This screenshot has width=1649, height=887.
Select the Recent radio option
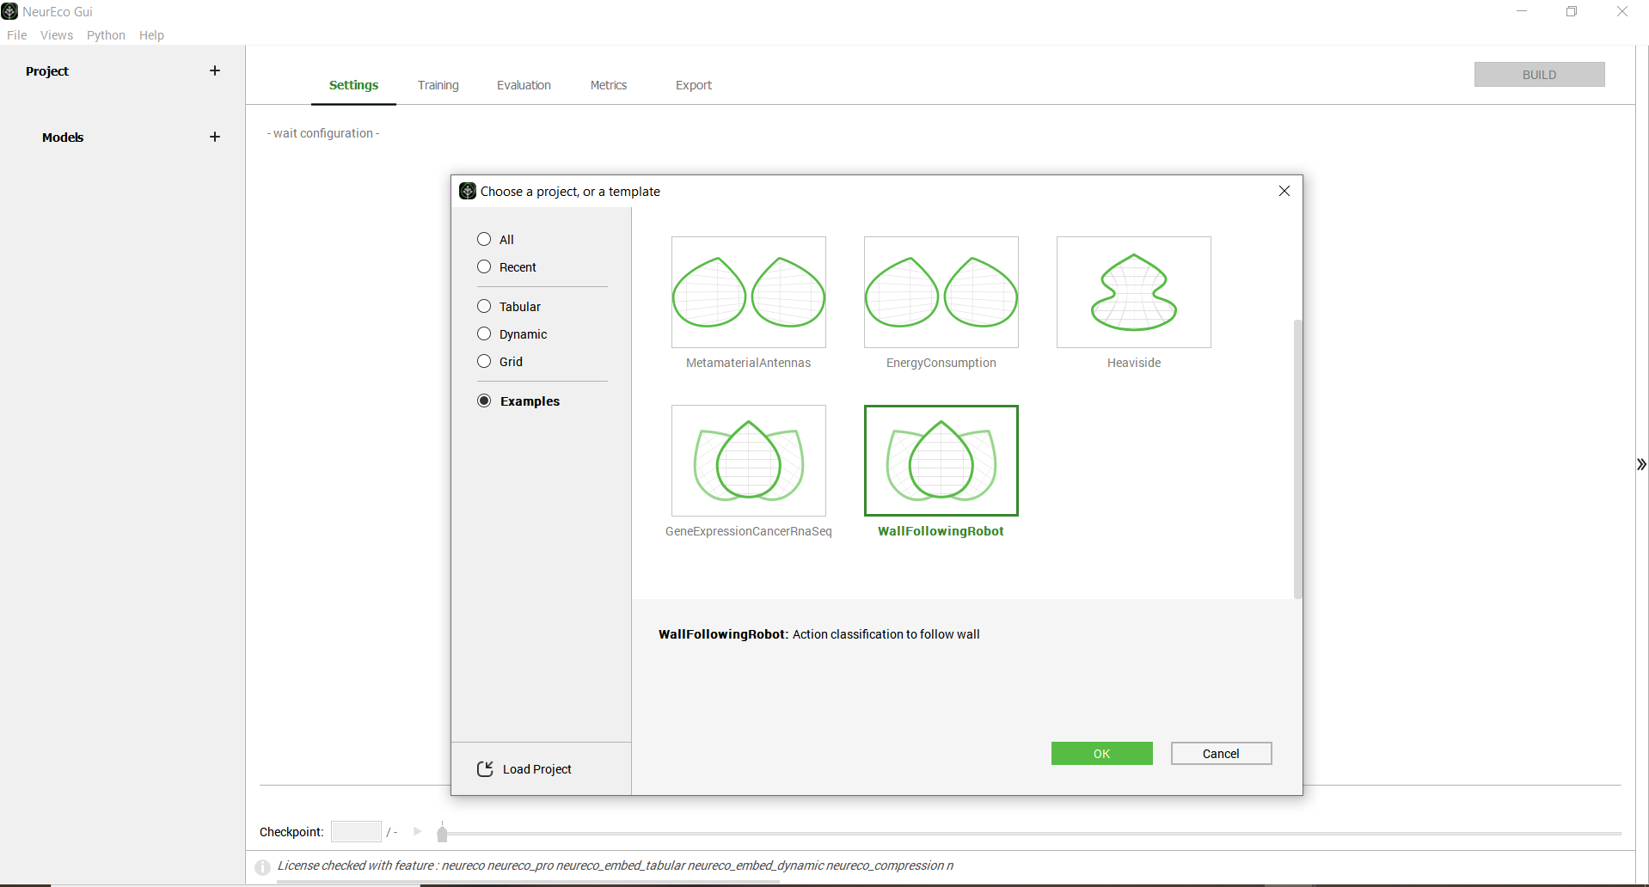[x=484, y=266]
